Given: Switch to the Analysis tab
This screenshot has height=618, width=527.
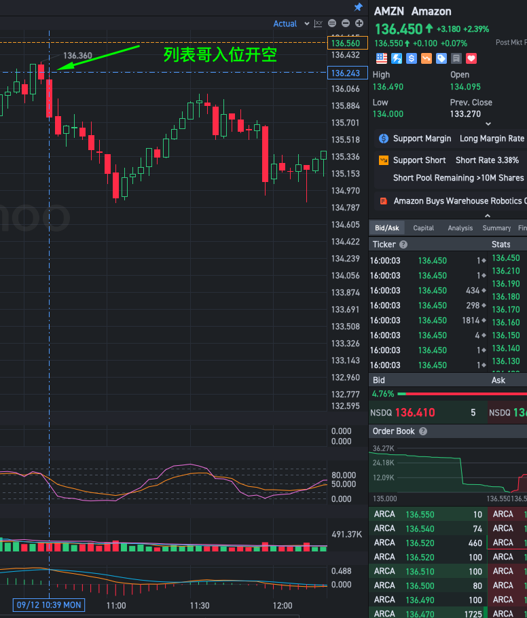Looking at the screenshot, I should point(460,228).
